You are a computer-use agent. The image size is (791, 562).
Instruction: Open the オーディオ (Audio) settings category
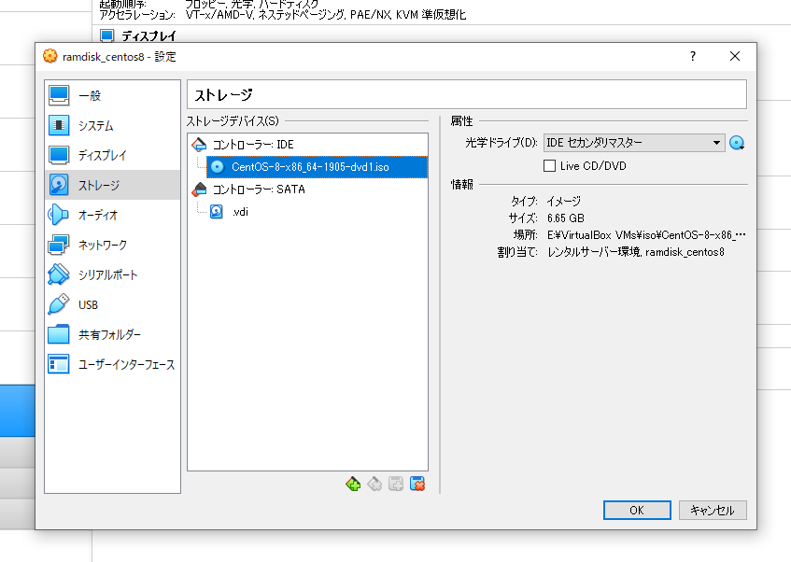[x=112, y=215]
